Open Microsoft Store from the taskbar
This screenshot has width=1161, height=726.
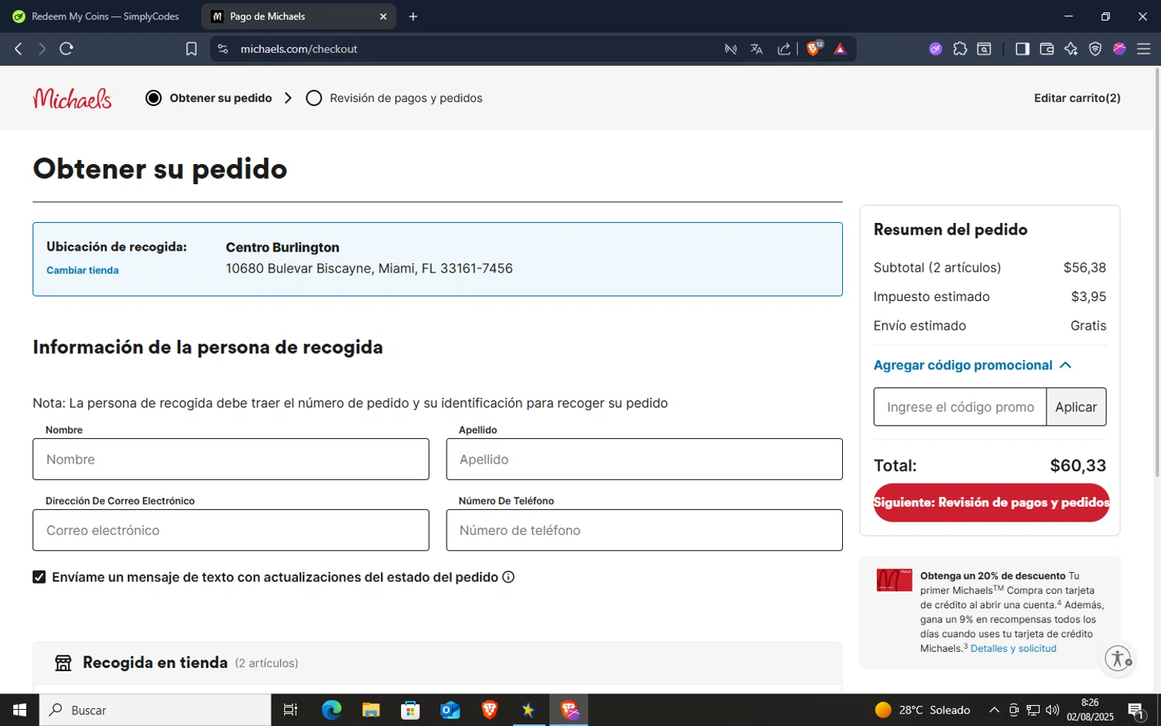(410, 710)
